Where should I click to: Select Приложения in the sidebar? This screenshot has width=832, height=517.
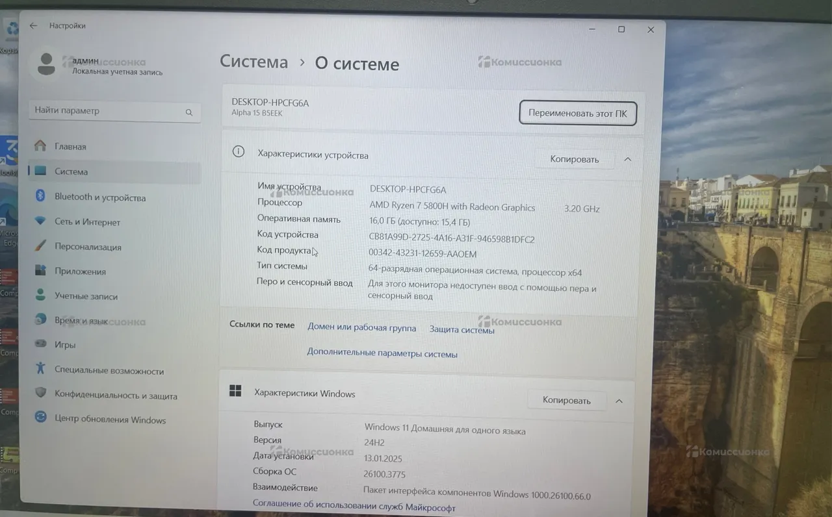[x=80, y=271]
